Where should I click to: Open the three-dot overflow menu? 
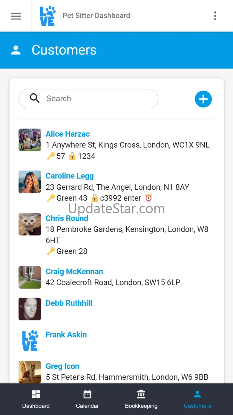[215, 16]
